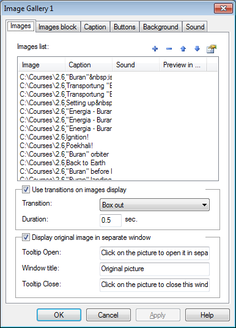Click the Window title text field
Image resolution: width=236 pixels, height=328 pixels.
[155, 269]
